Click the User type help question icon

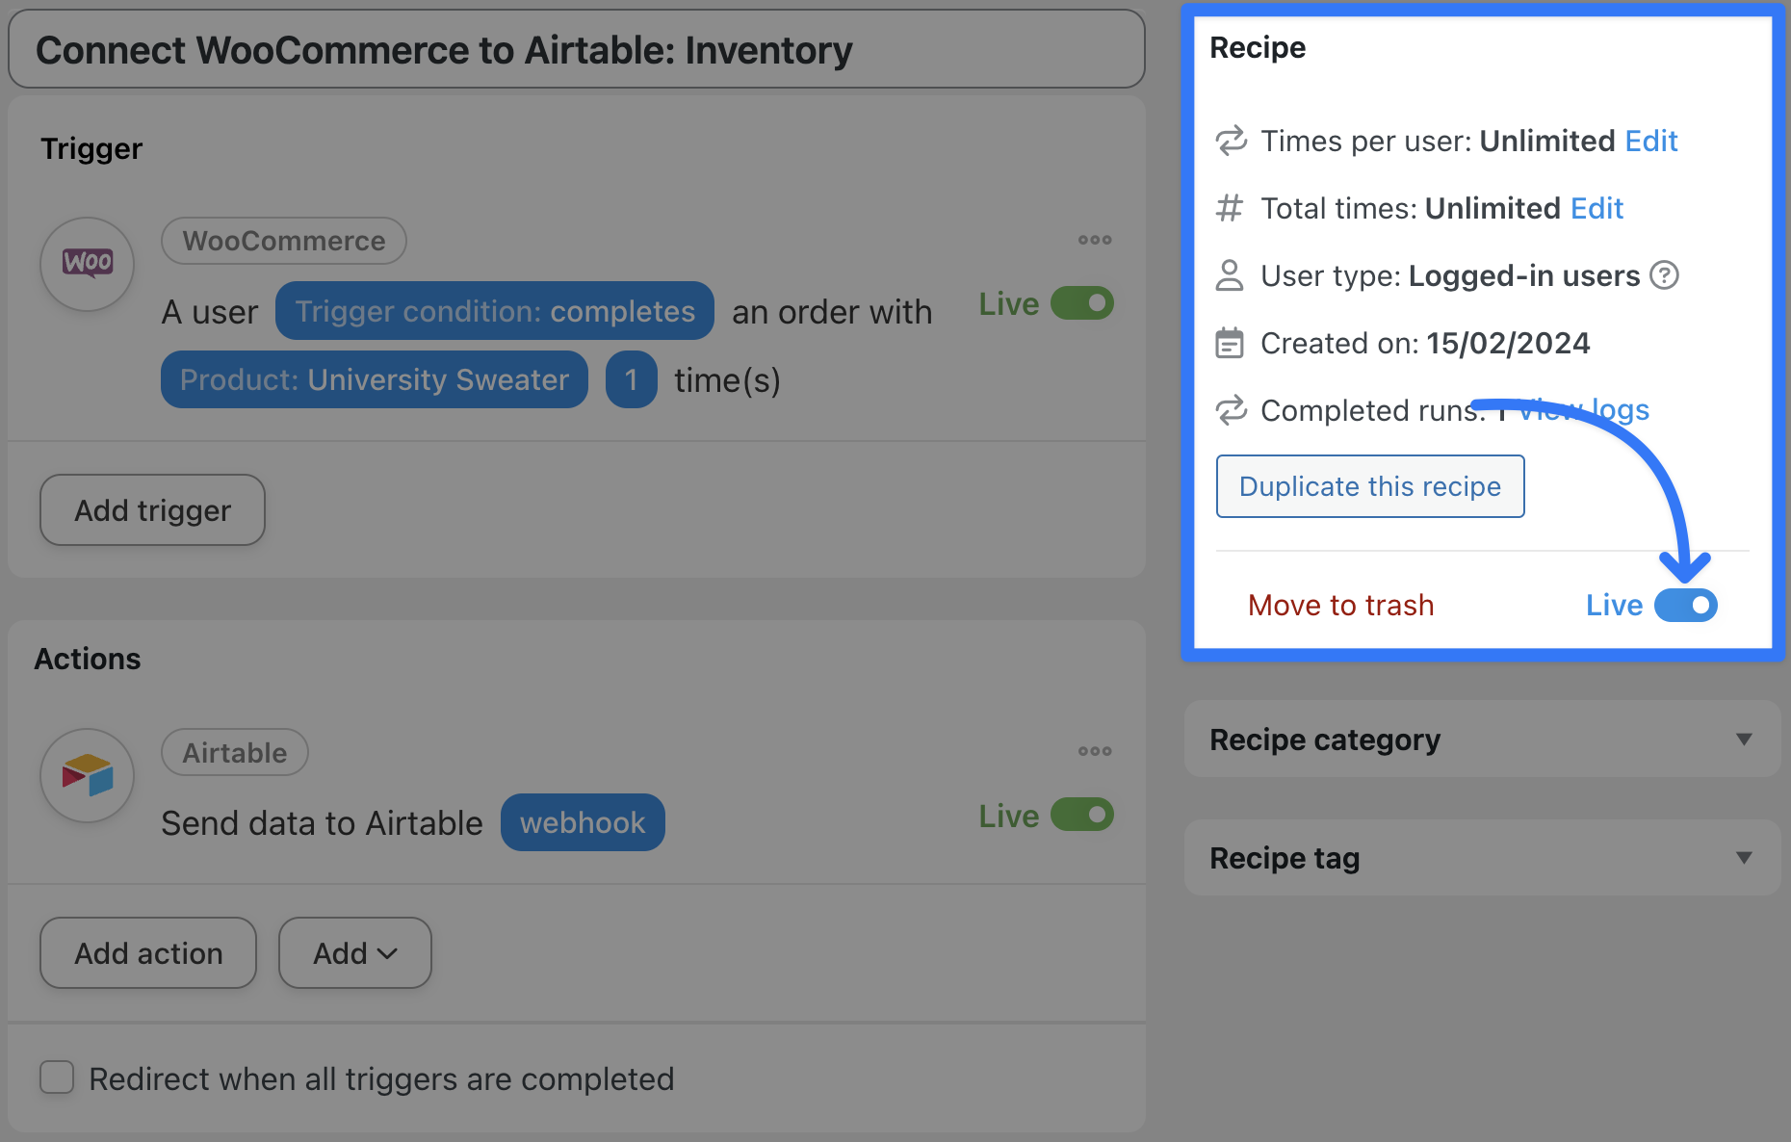(x=1664, y=275)
